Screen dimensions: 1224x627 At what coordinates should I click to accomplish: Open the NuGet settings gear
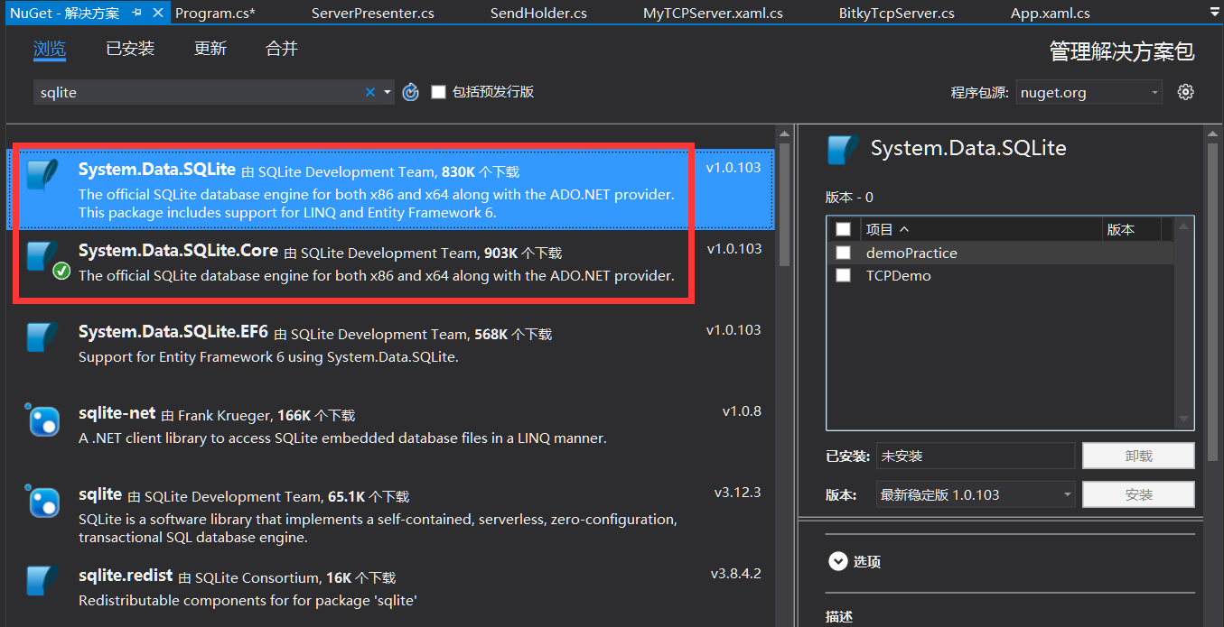[x=1186, y=91]
